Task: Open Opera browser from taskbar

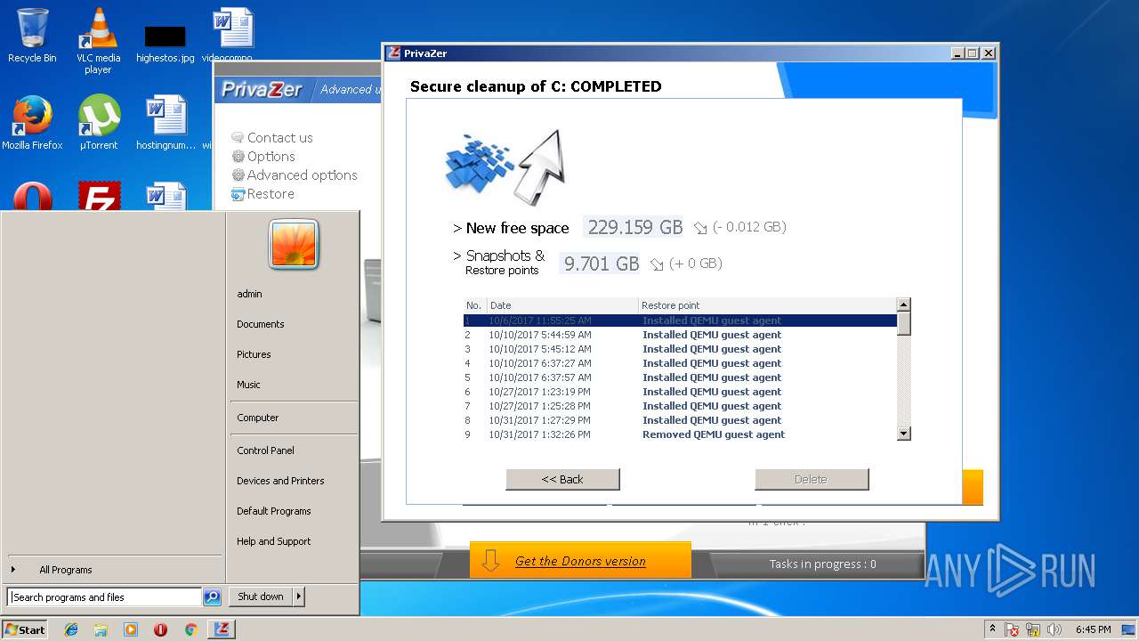Action: click(x=160, y=629)
